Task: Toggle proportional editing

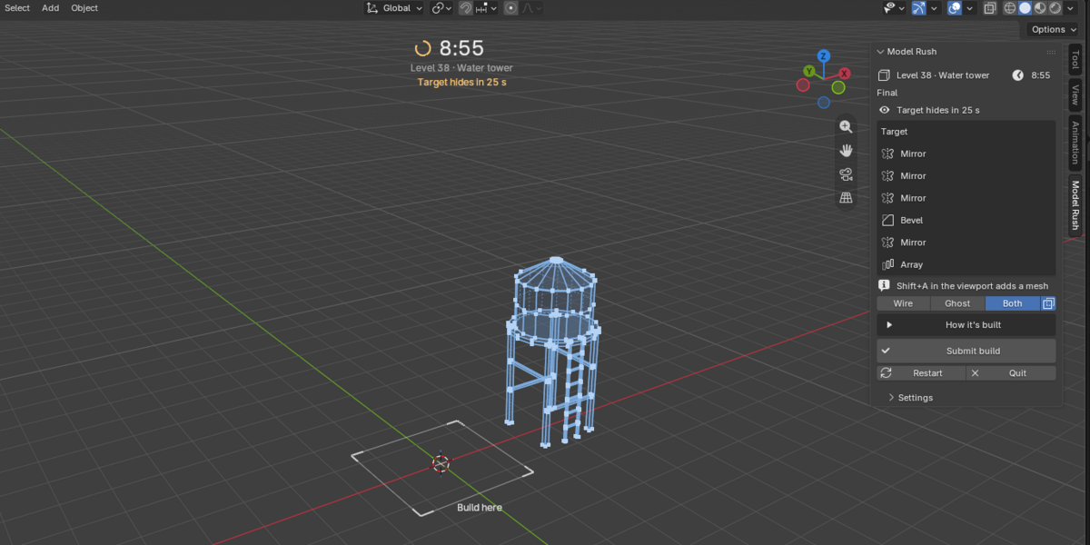Action: point(510,8)
